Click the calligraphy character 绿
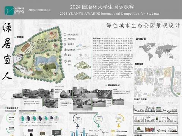This screenshot has width=182, height=136. 7,28
